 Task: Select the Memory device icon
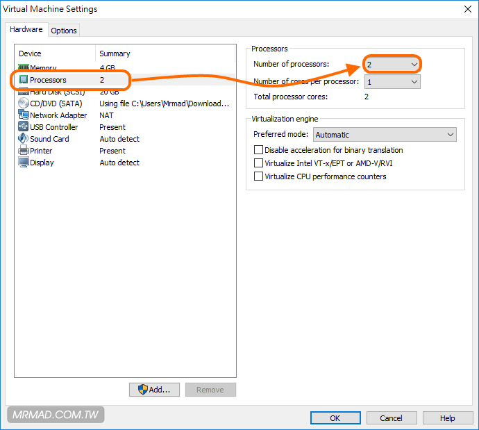pos(24,68)
